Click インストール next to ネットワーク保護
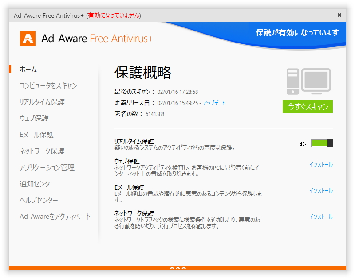Viewport: 355px width, 279px height. tap(321, 217)
